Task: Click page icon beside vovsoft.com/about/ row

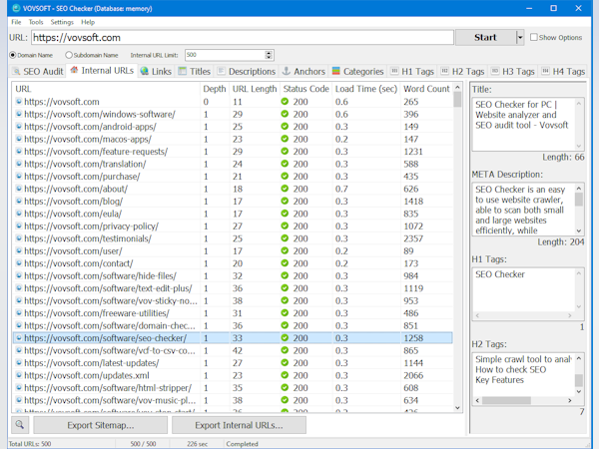Action: pos(19,189)
